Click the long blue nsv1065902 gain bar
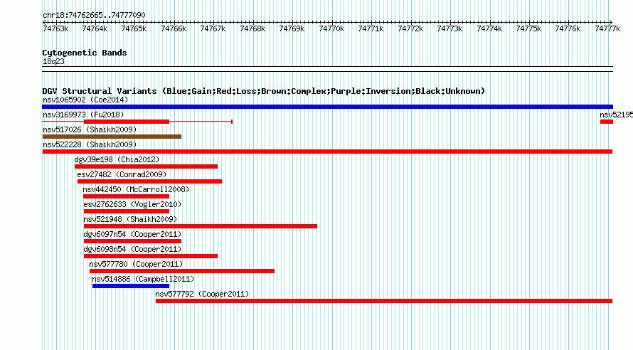 327,107
